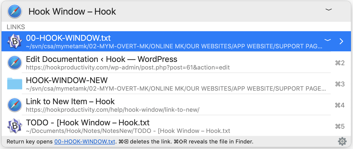
Task: Expand the chevron next to the window title
Action: coord(328,10)
